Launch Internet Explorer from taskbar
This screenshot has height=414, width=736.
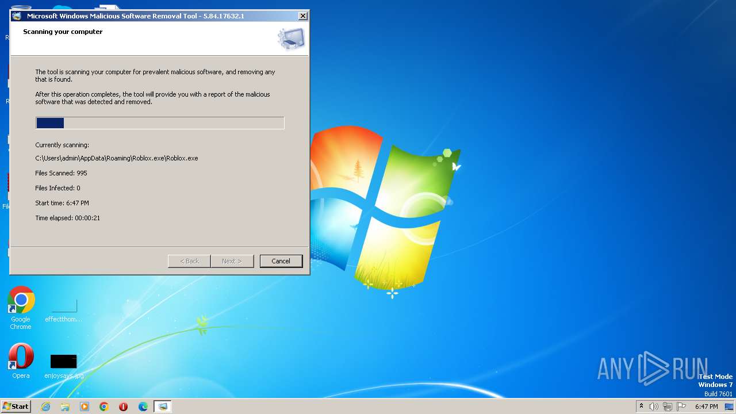[45, 407]
